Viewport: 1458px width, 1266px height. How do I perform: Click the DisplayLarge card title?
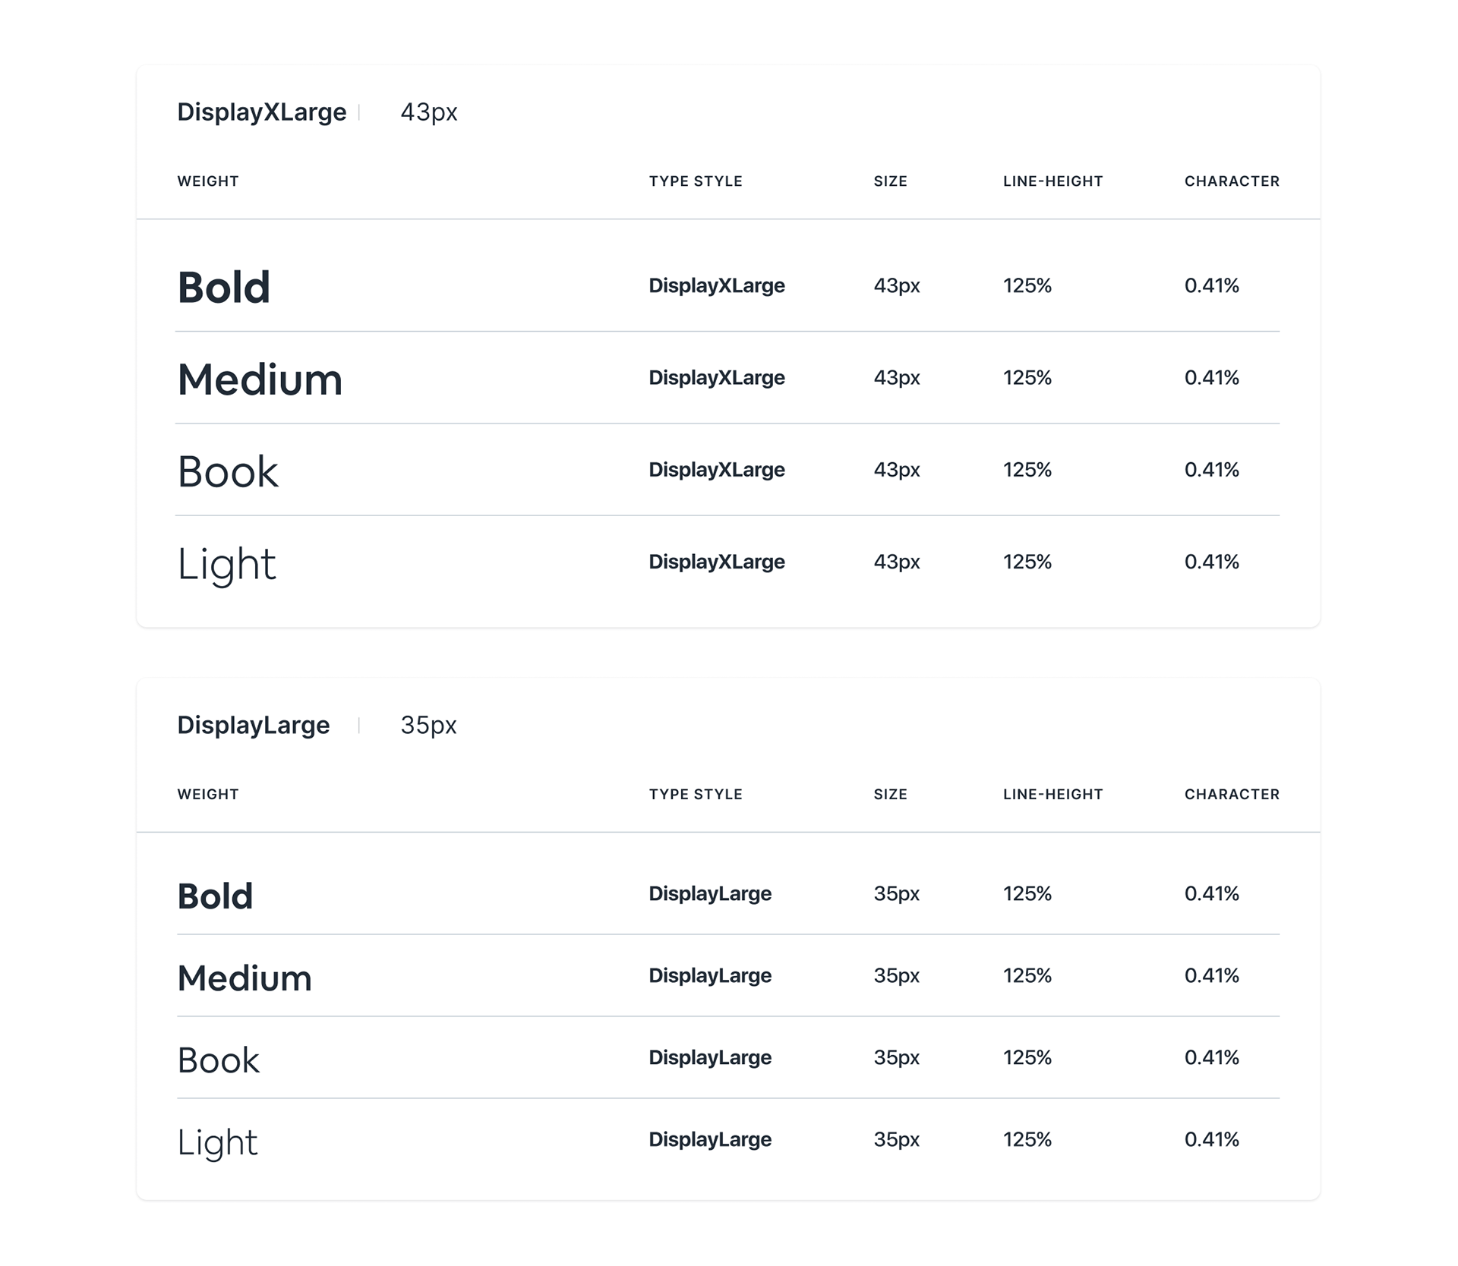pyautogui.click(x=253, y=725)
